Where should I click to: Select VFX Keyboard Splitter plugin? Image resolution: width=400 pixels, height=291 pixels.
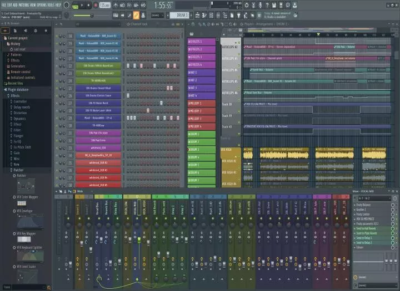[x=28, y=247]
